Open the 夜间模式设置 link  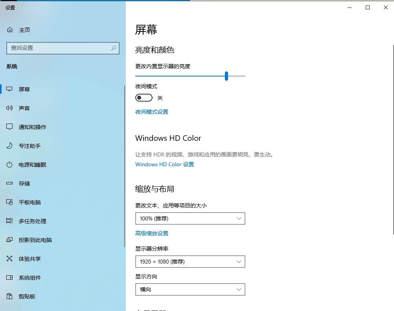point(152,112)
